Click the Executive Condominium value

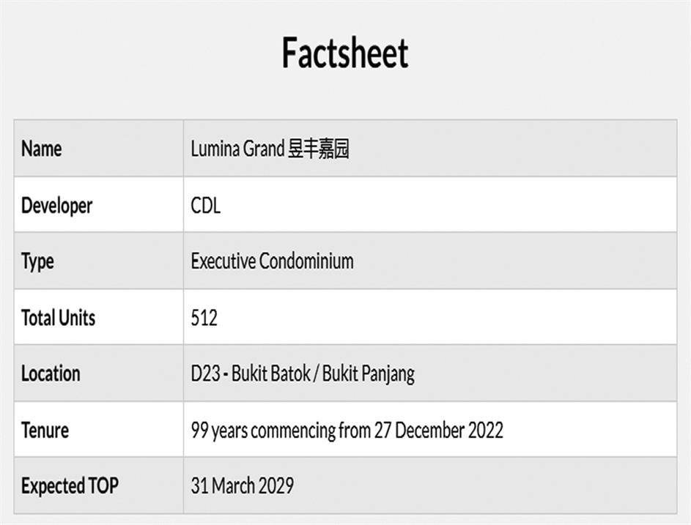[272, 261]
